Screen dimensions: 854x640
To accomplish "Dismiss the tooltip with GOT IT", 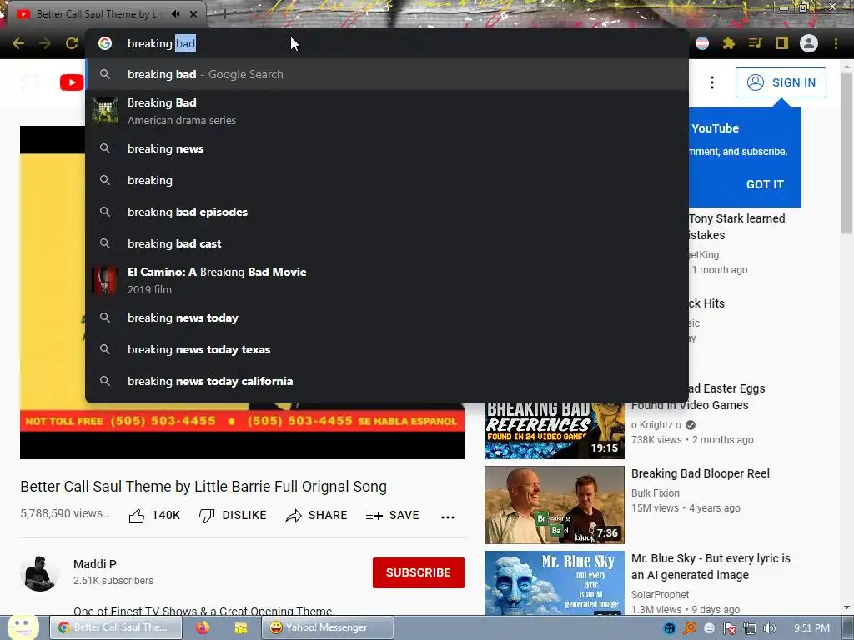I will point(765,184).
